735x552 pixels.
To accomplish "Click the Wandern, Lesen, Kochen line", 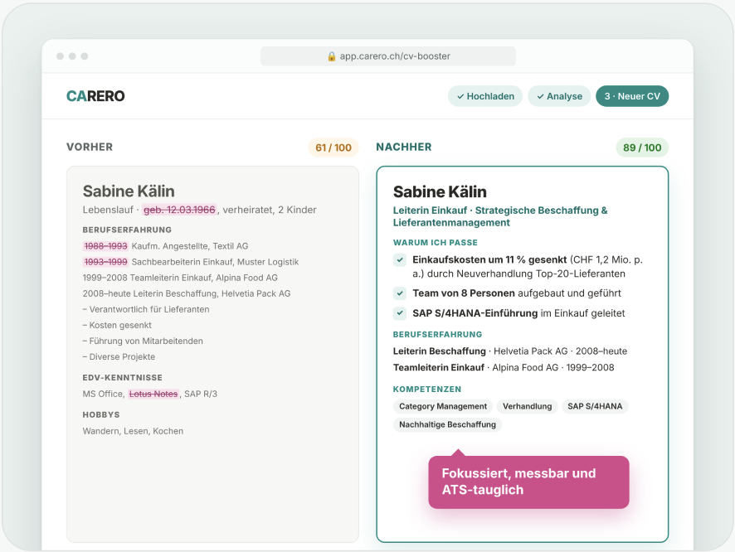I will coord(133,431).
